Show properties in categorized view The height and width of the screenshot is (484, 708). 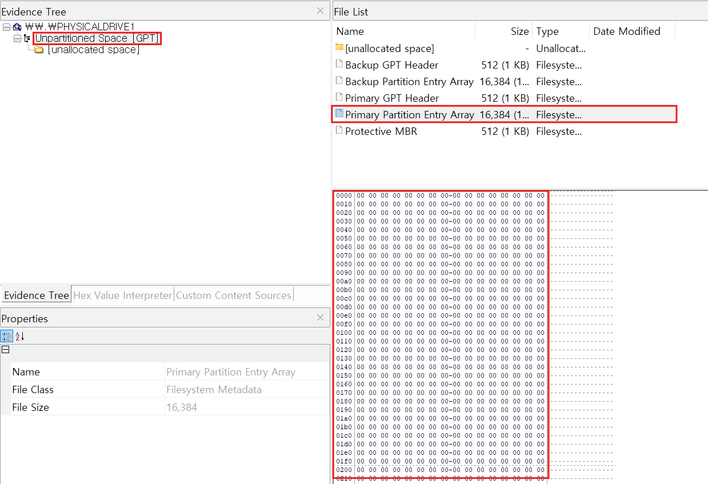[x=7, y=336]
